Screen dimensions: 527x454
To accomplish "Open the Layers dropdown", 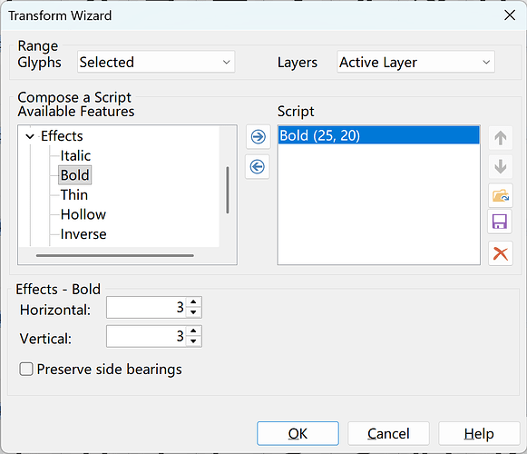I will (415, 62).
